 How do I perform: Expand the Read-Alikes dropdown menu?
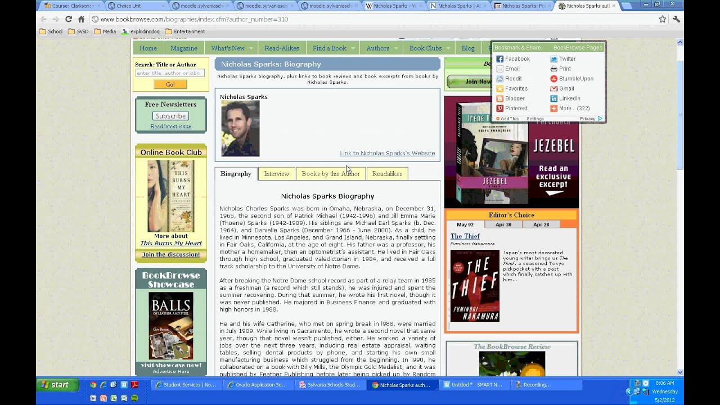282,48
